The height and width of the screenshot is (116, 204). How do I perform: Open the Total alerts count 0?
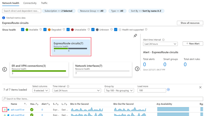point(145,64)
